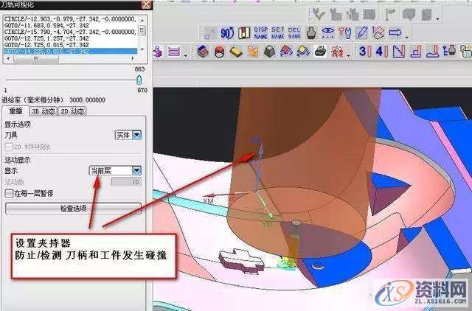Toggle the 2D 材料移除 checkbox
Image resolution: width=472 pixels, height=311 pixels.
10,147
